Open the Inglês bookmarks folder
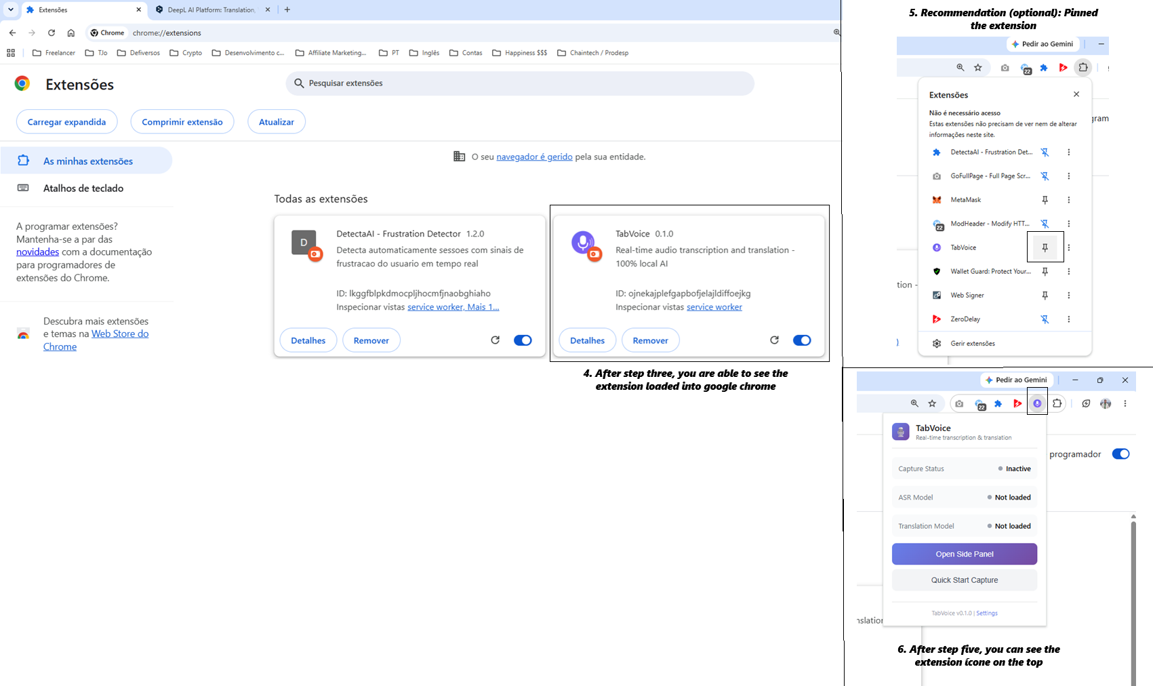 coord(424,53)
